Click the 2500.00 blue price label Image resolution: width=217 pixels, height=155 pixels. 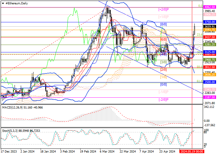click(210, 82)
